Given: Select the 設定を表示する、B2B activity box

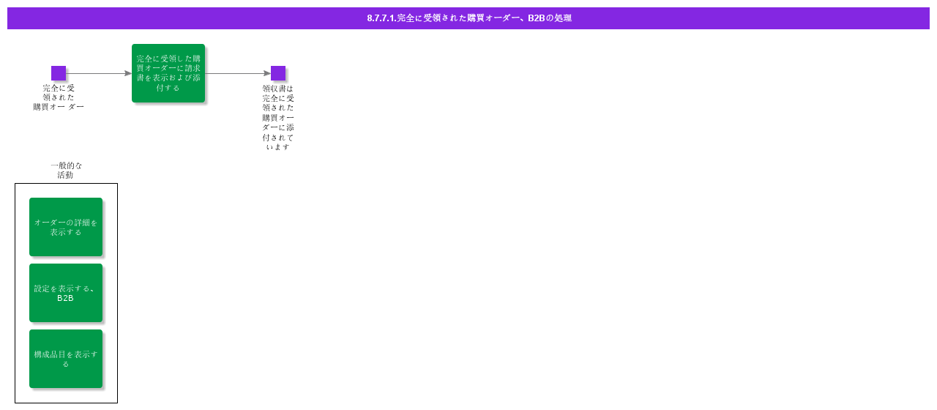Looking at the screenshot, I should (x=66, y=293).
